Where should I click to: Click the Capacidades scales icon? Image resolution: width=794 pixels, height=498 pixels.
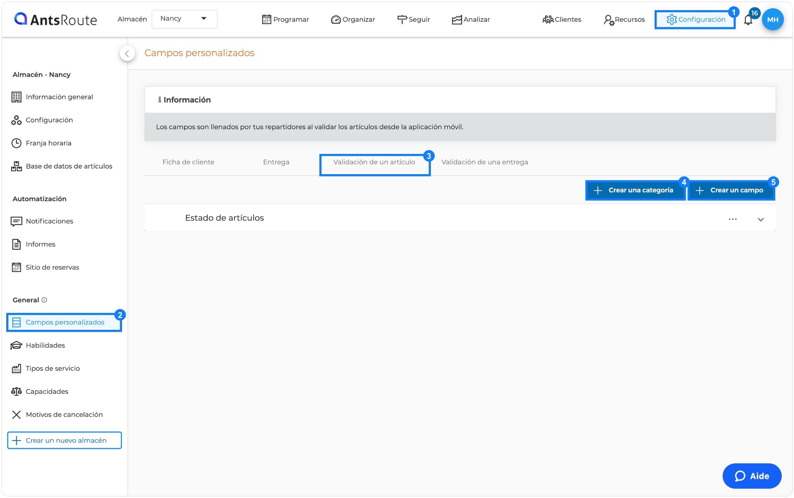coord(16,392)
